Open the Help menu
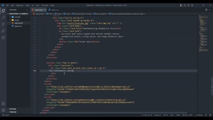213x120 pixels. click(x=52, y=5)
